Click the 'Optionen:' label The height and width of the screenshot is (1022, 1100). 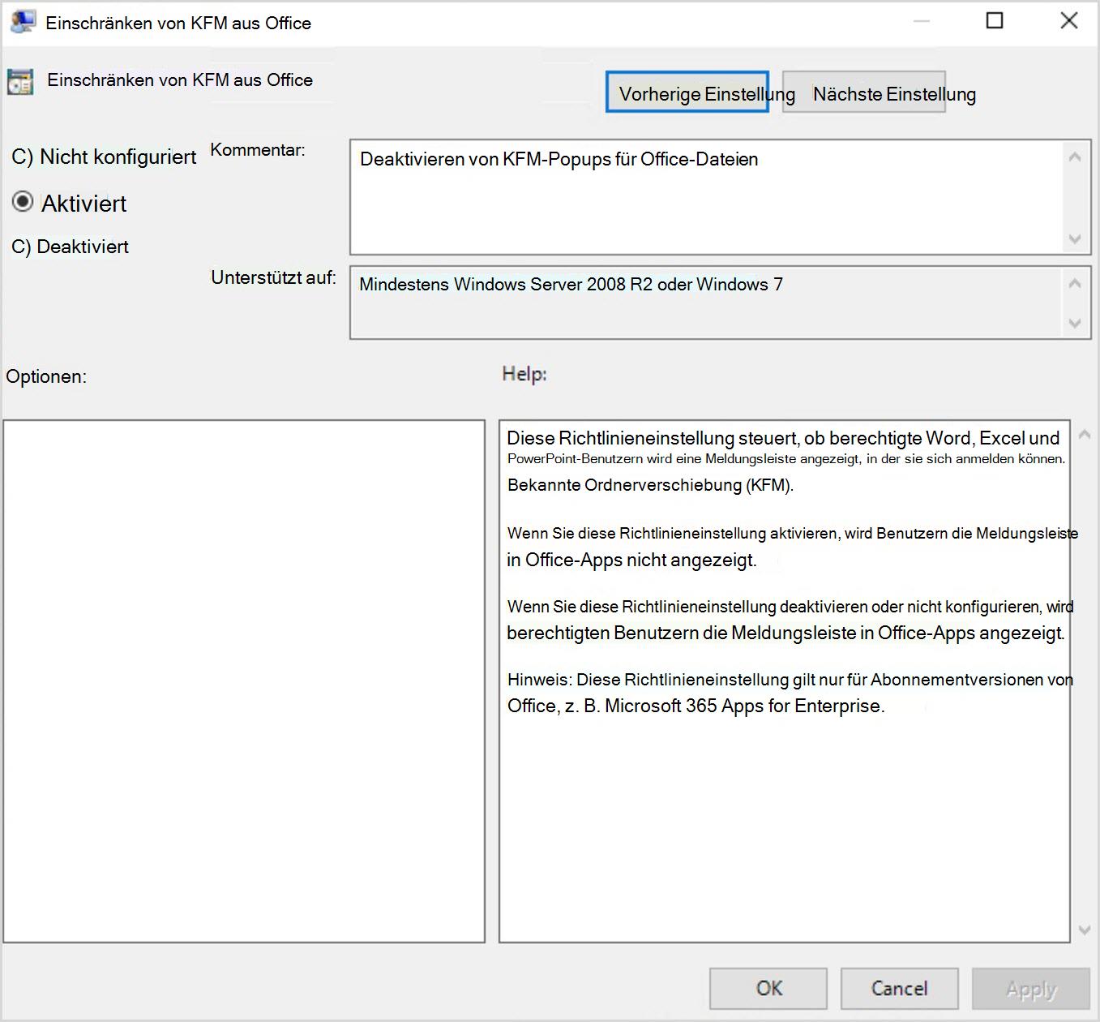tap(46, 376)
